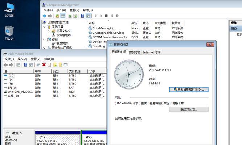Click the connect/rescan icon left of red X
This screenshot has height=145, width=242.
tap(38, 65)
